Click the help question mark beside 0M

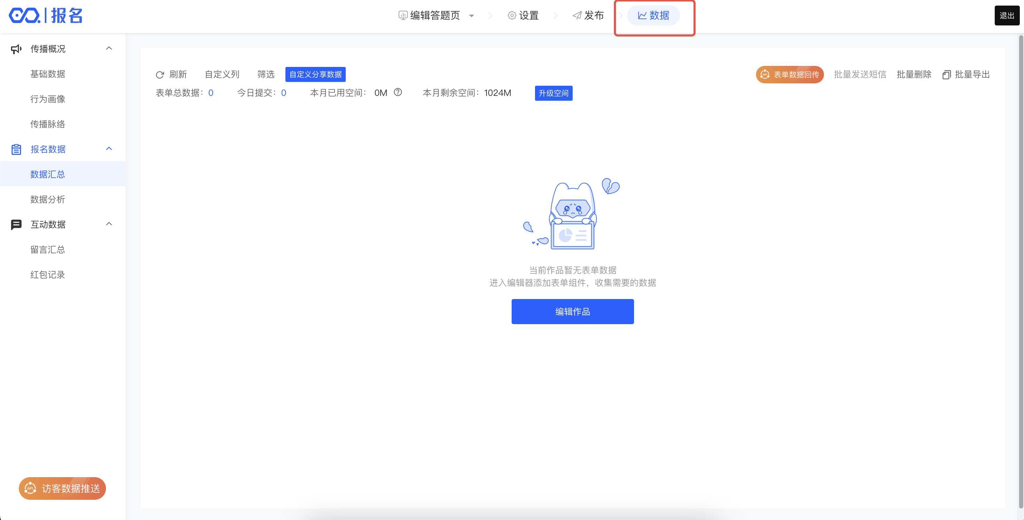coord(398,92)
